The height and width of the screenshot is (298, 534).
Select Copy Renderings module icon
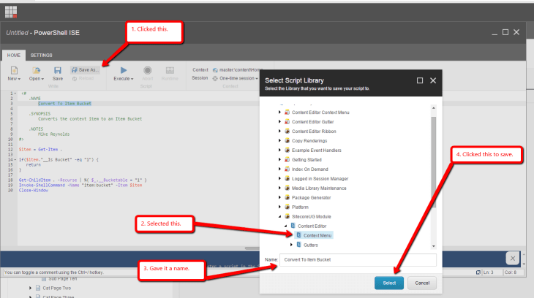(287, 140)
